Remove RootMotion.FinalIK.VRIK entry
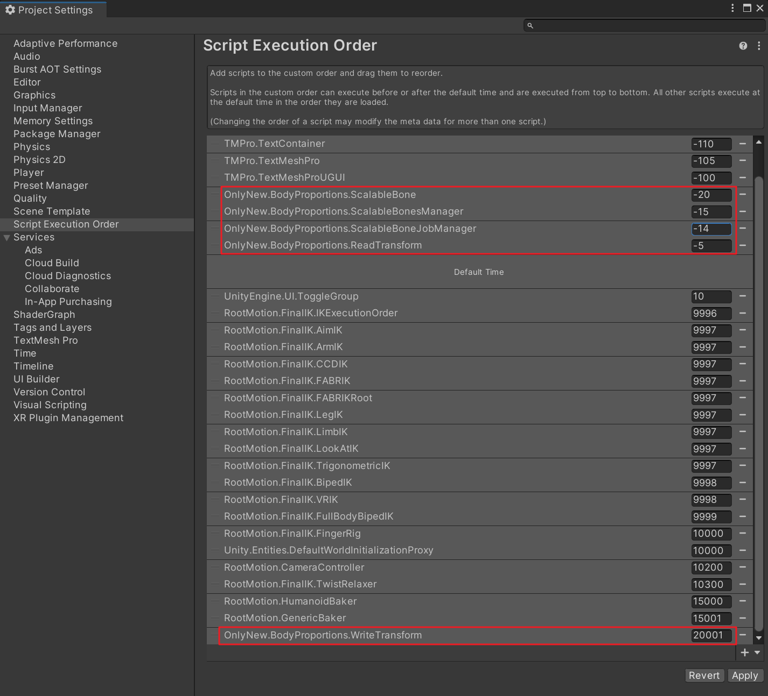The width and height of the screenshot is (768, 696). 743,499
